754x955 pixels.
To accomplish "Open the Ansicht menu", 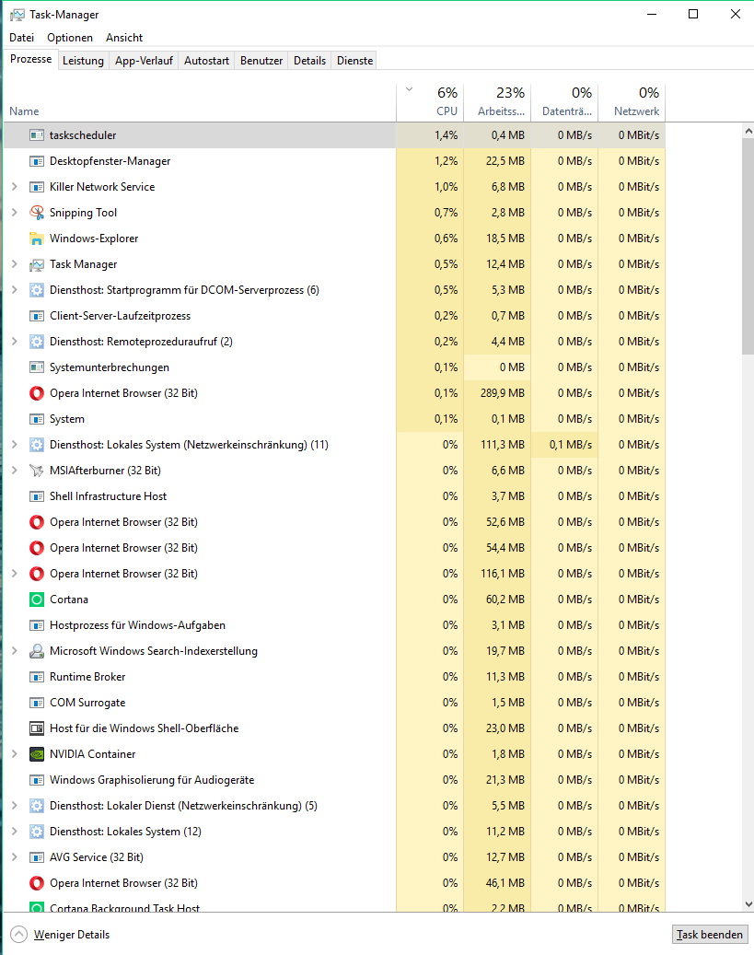I will pyautogui.click(x=124, y=38).
